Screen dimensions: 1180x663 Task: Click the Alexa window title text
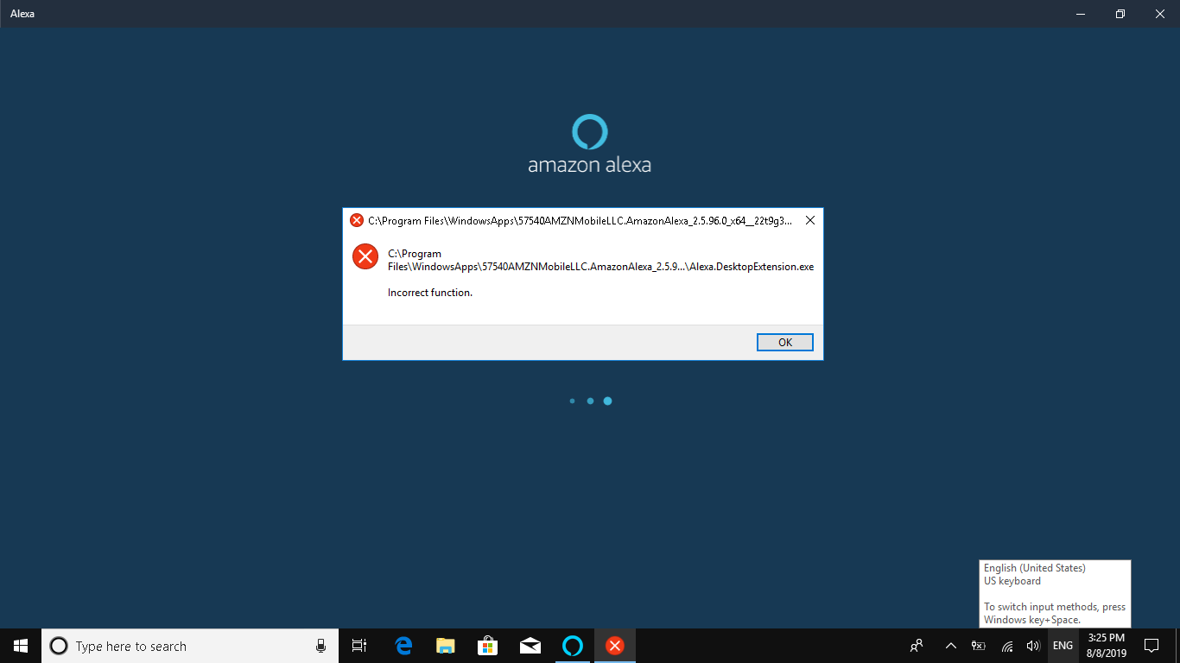22,14
